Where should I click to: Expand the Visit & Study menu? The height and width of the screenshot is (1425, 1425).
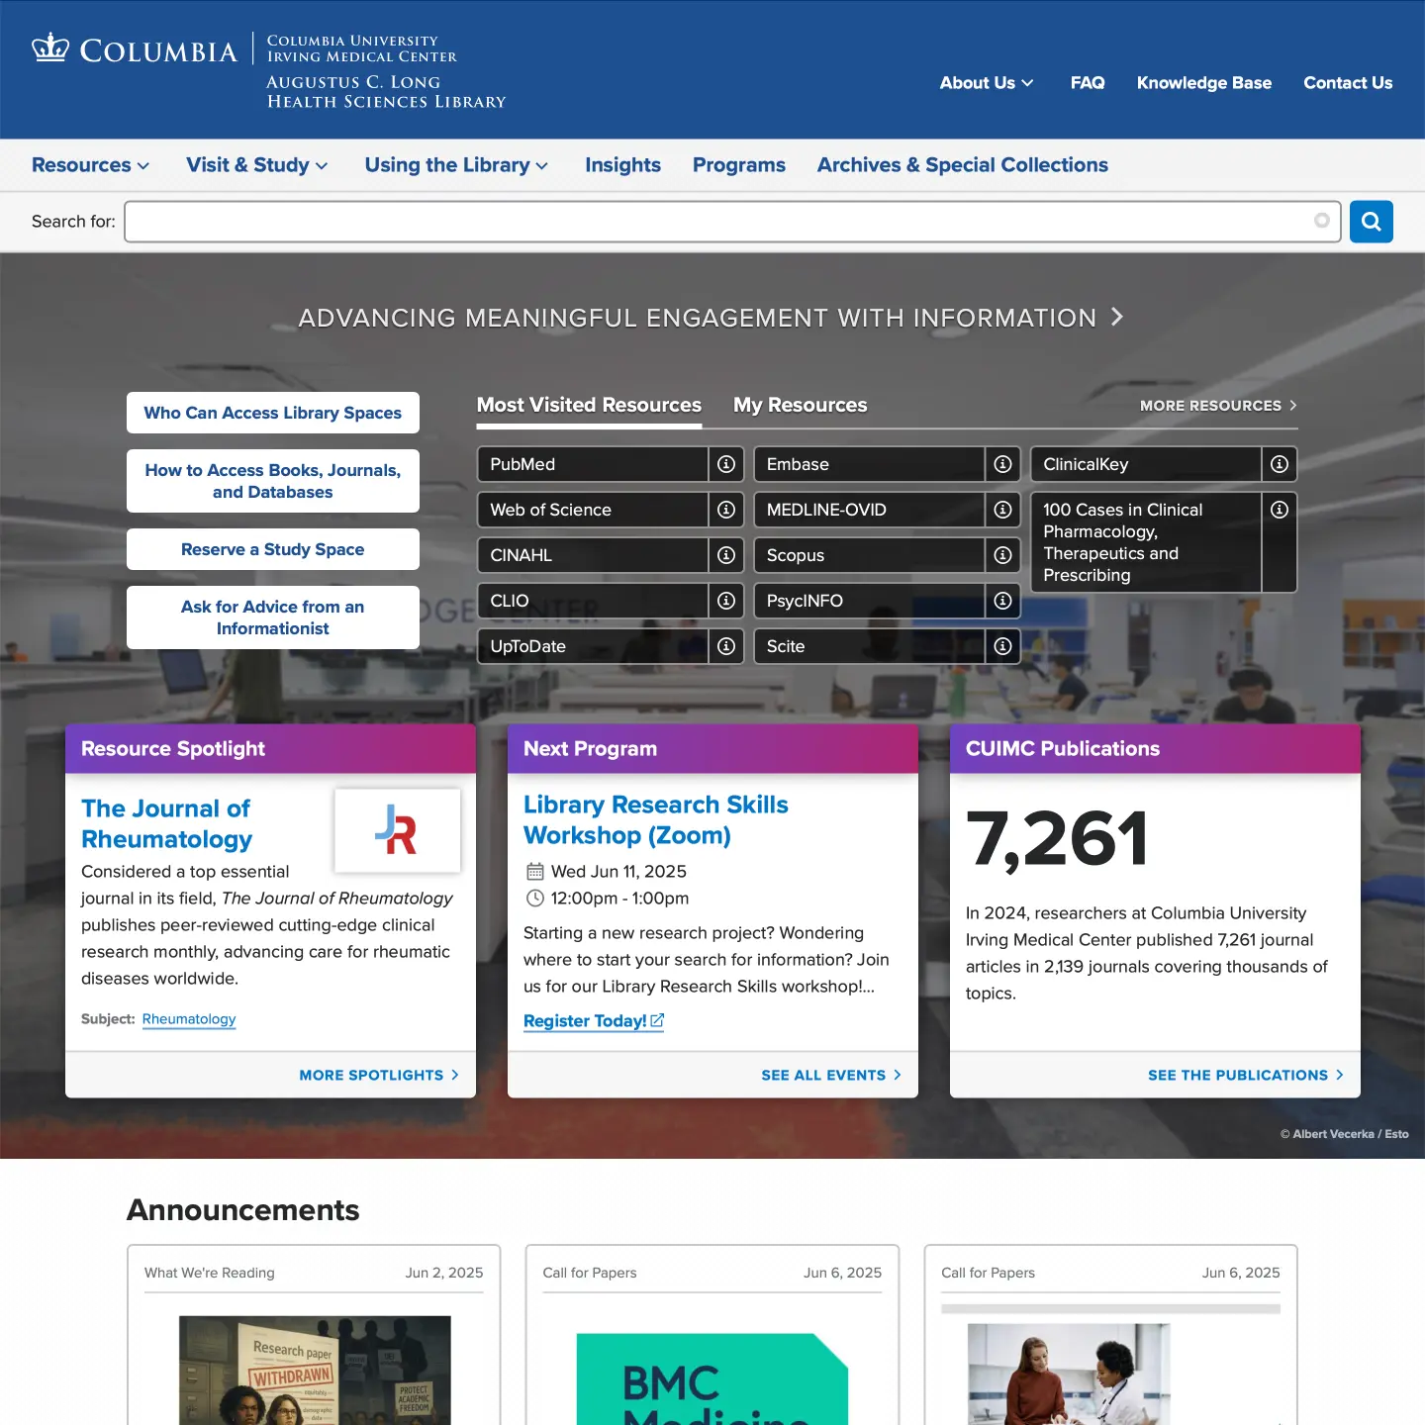pos(256,165)
